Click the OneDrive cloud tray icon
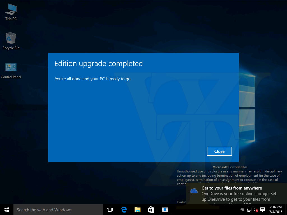This screenshot has width=287, height=215. [x=242, y=209]
